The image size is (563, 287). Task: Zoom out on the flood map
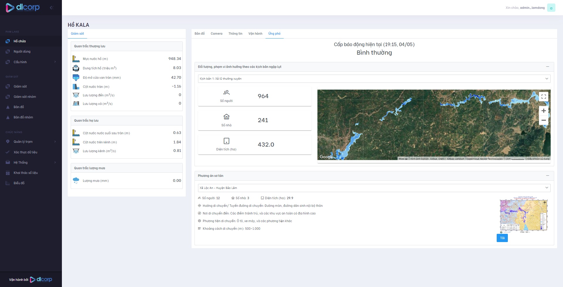pyautogui.click(x=543, y=120)
